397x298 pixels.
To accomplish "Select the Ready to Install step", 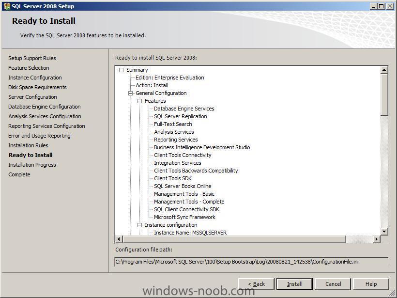I will (x=31, y=155).
